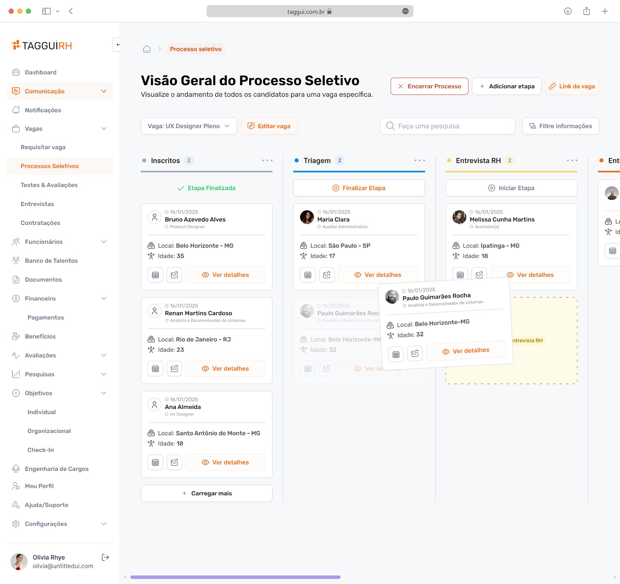
Task: Expand the Configurações dropdown
Action: point(104,524)
